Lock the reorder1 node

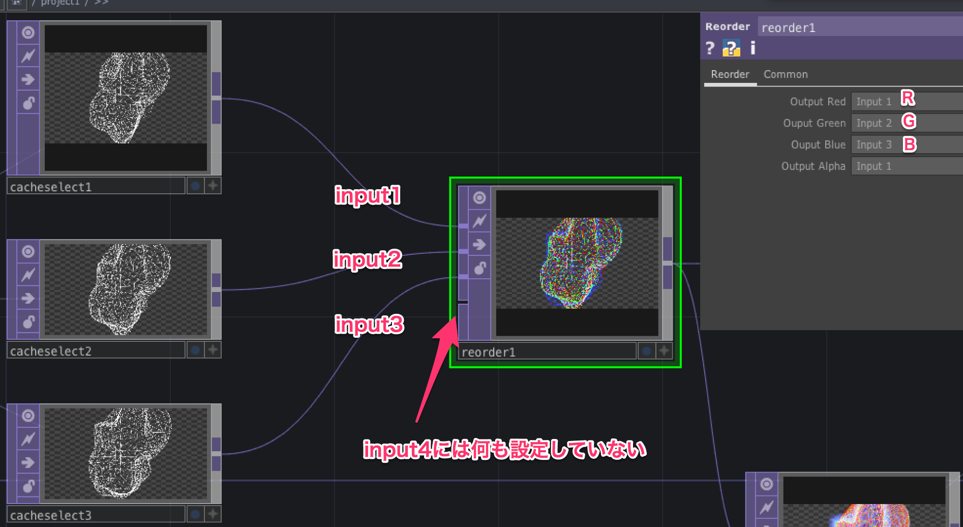point(479,268)
